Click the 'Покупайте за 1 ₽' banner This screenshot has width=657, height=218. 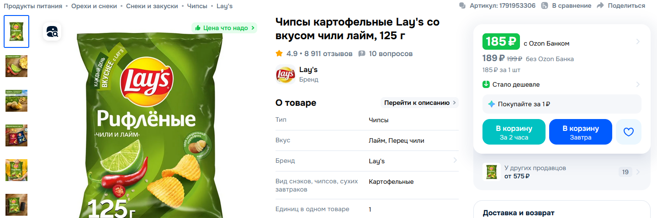[562, 104]
